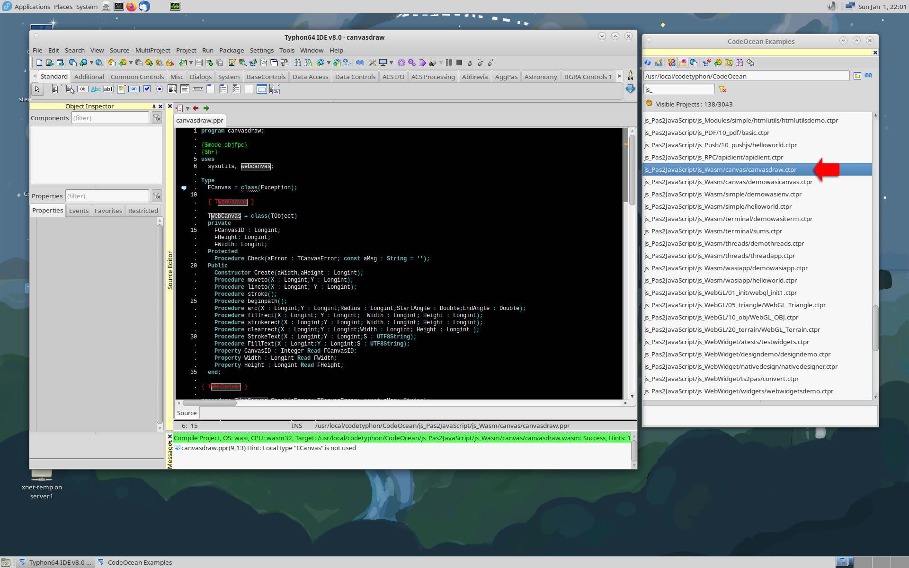This screenshot has width=909, height=568.
Task: Click the Source tab below the editor
Action: (187, 413)
